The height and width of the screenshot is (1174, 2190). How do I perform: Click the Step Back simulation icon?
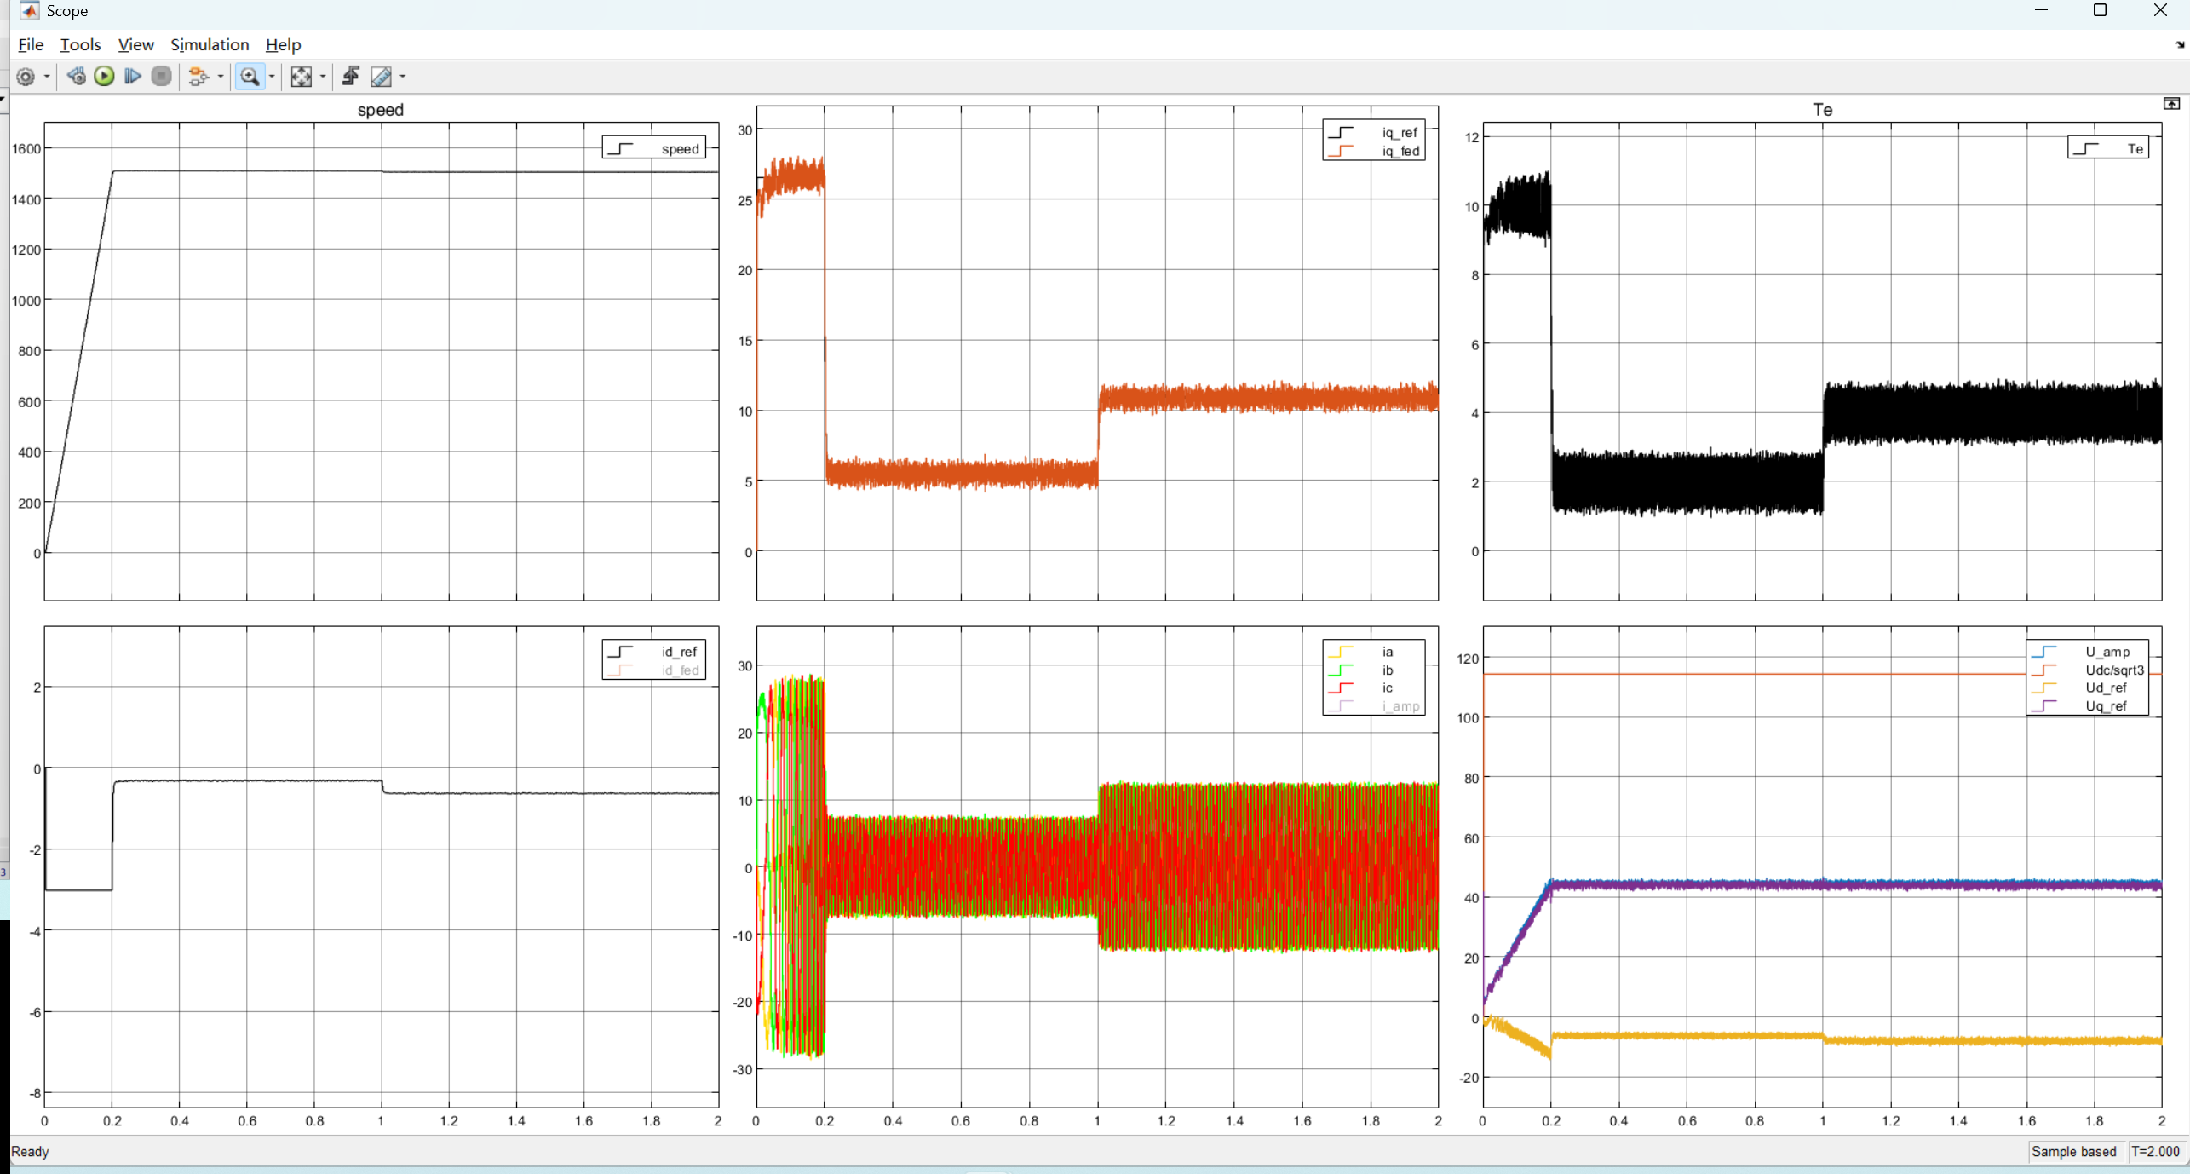pyautogui.click(x=76, y=77)
